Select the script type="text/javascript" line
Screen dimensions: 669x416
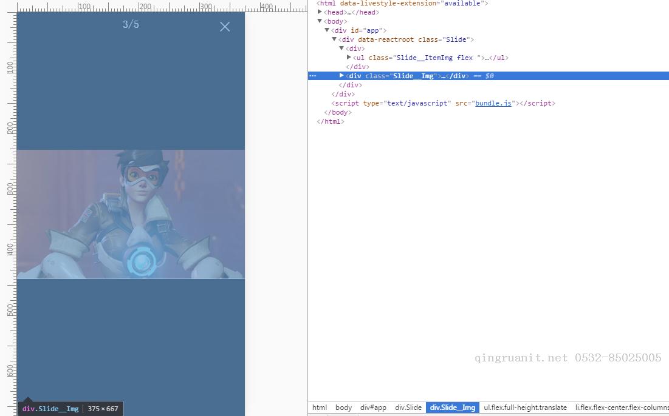point(444,103)
